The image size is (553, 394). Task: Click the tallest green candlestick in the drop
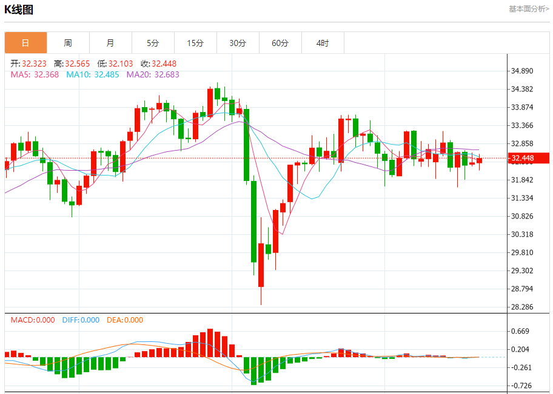click(x=253, y=222)
